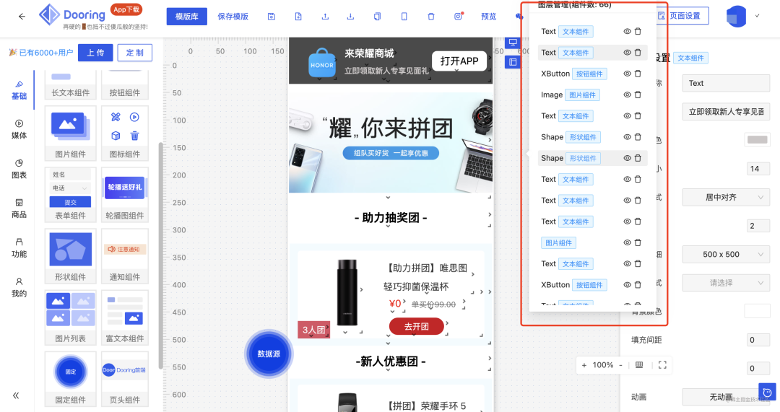Click the layout panel icon beside canvas
The image size is (780, 412).
(x=512, y=62)
